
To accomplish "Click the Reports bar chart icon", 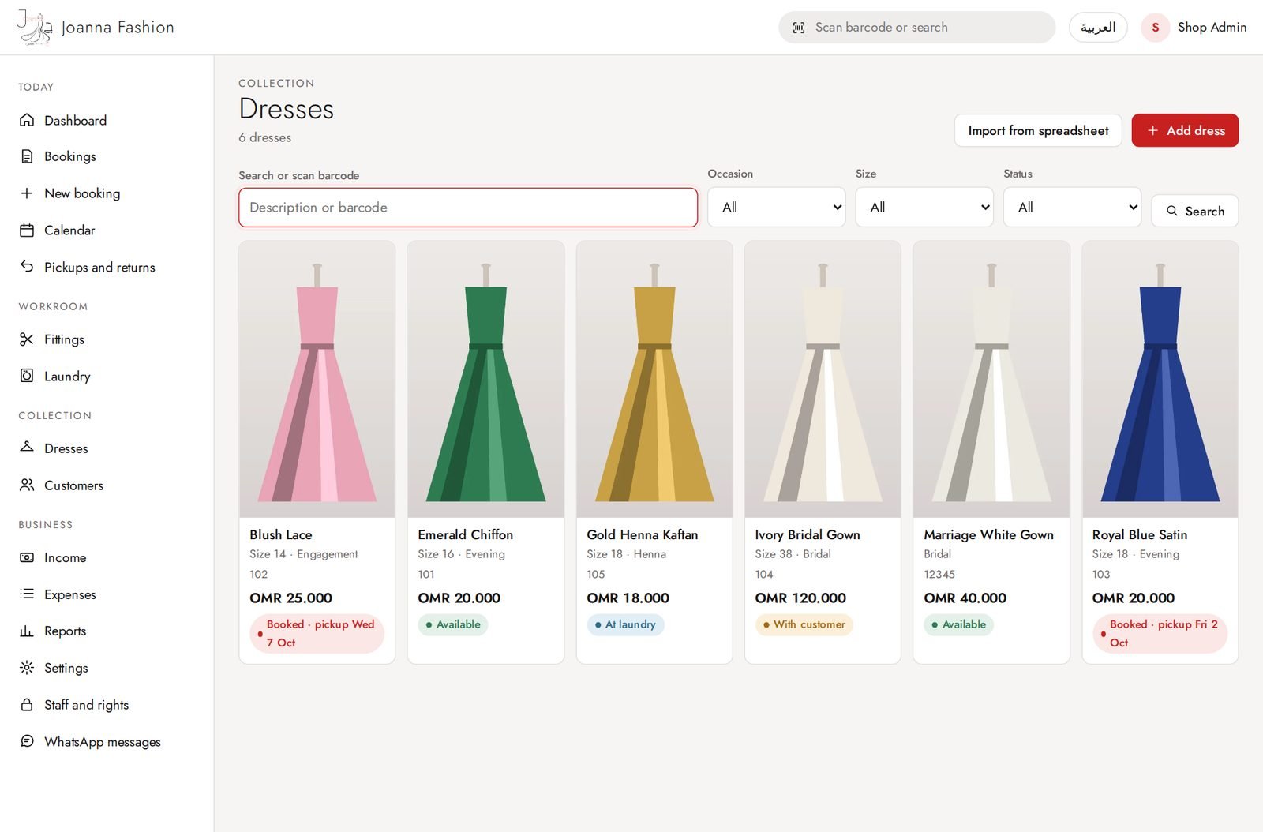I will click(27, 631).
